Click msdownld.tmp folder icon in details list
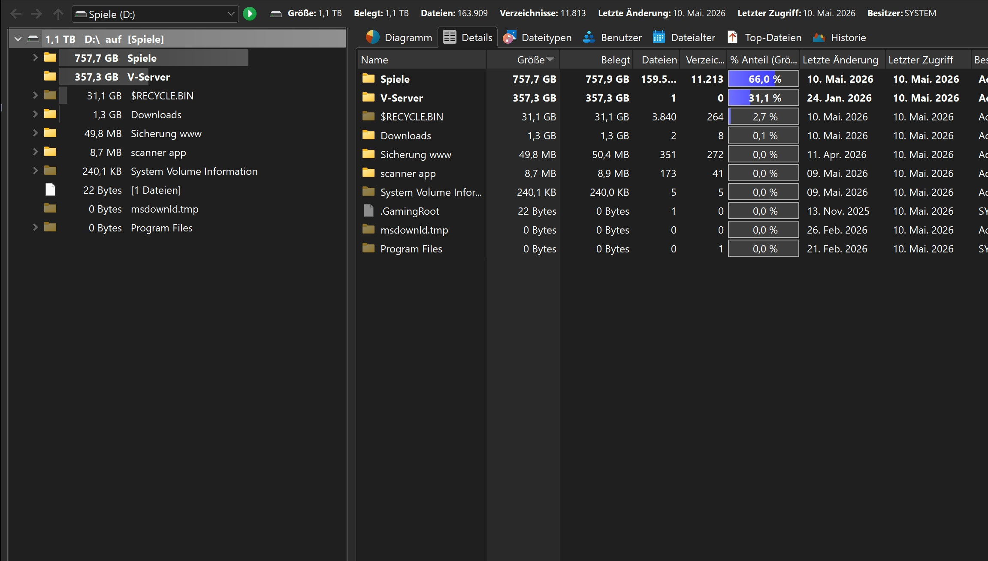Screen dimensions: 988x561 tap(369, 229)
